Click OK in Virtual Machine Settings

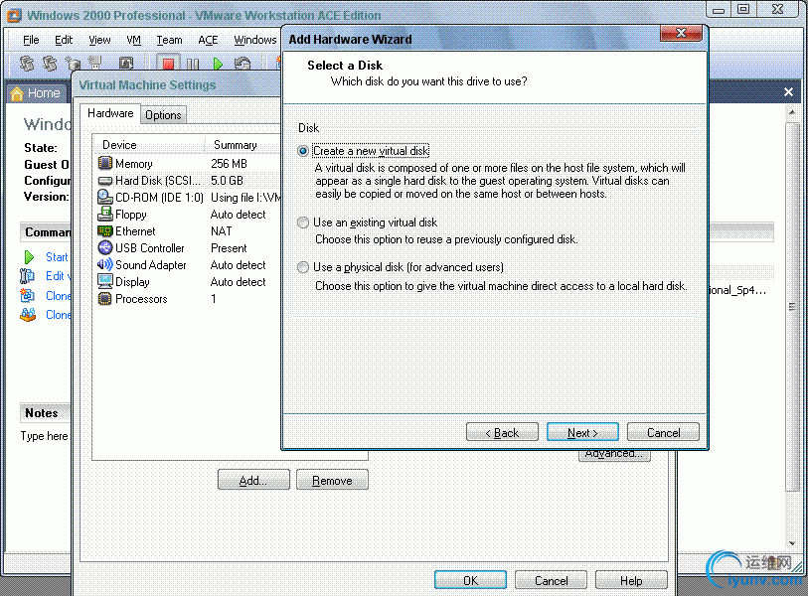(470, 580)
